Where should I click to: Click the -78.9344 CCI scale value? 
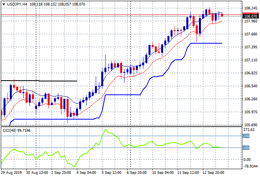(x=251, y=166)
